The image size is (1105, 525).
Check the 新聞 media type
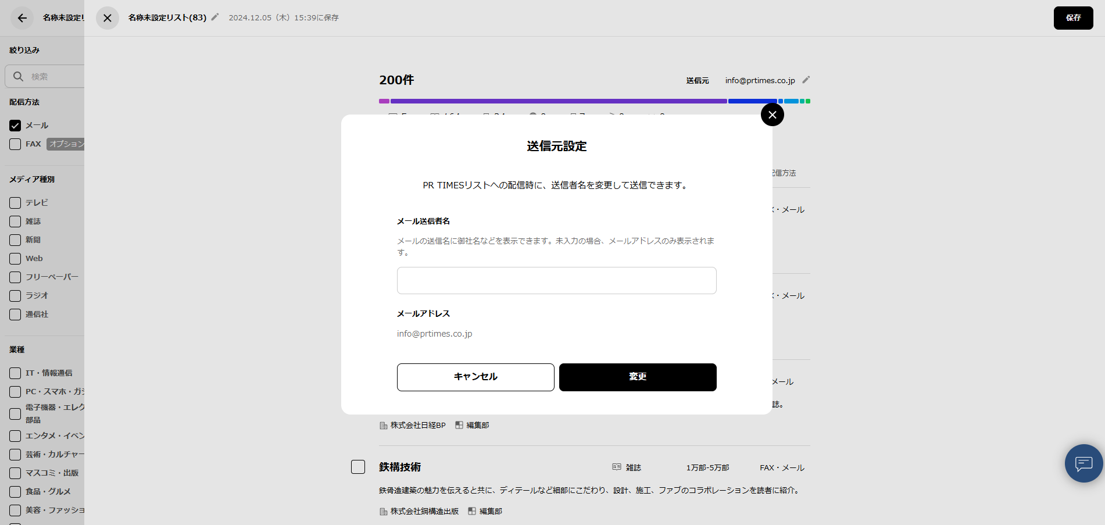click(15, 240)
